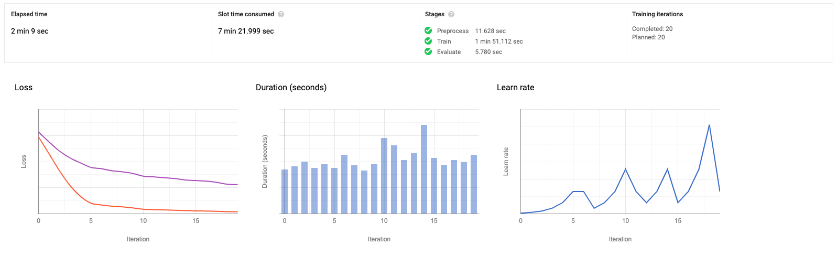This screenshot has width=837, height=255.
Task: Click the help icon next to Stages
Action: click(451, 14)
